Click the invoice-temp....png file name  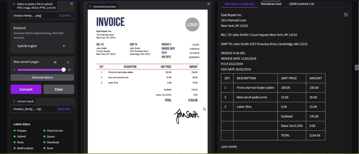pyautogui.click(x=27, y=16)
